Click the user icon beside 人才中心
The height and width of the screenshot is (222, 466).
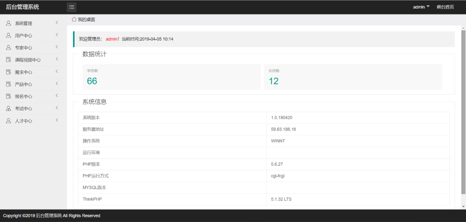[8, 121]
